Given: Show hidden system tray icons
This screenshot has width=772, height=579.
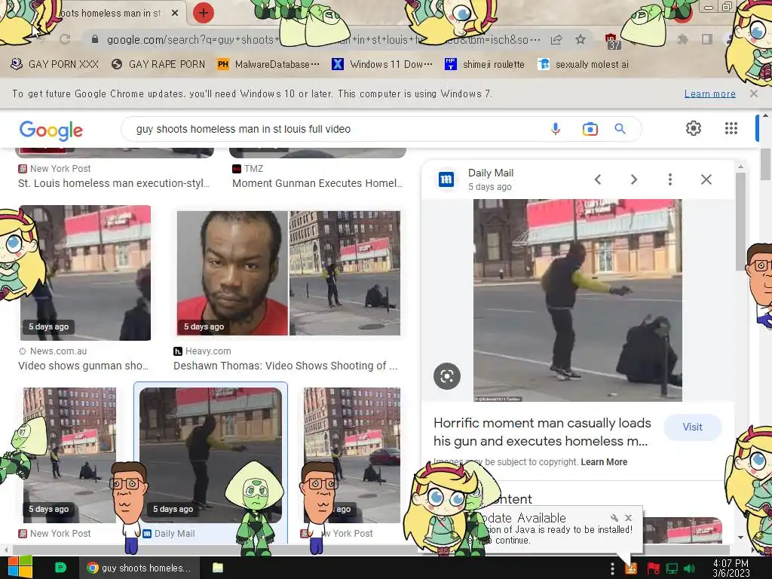Looking at the screenshot, I should coord(612,568).
